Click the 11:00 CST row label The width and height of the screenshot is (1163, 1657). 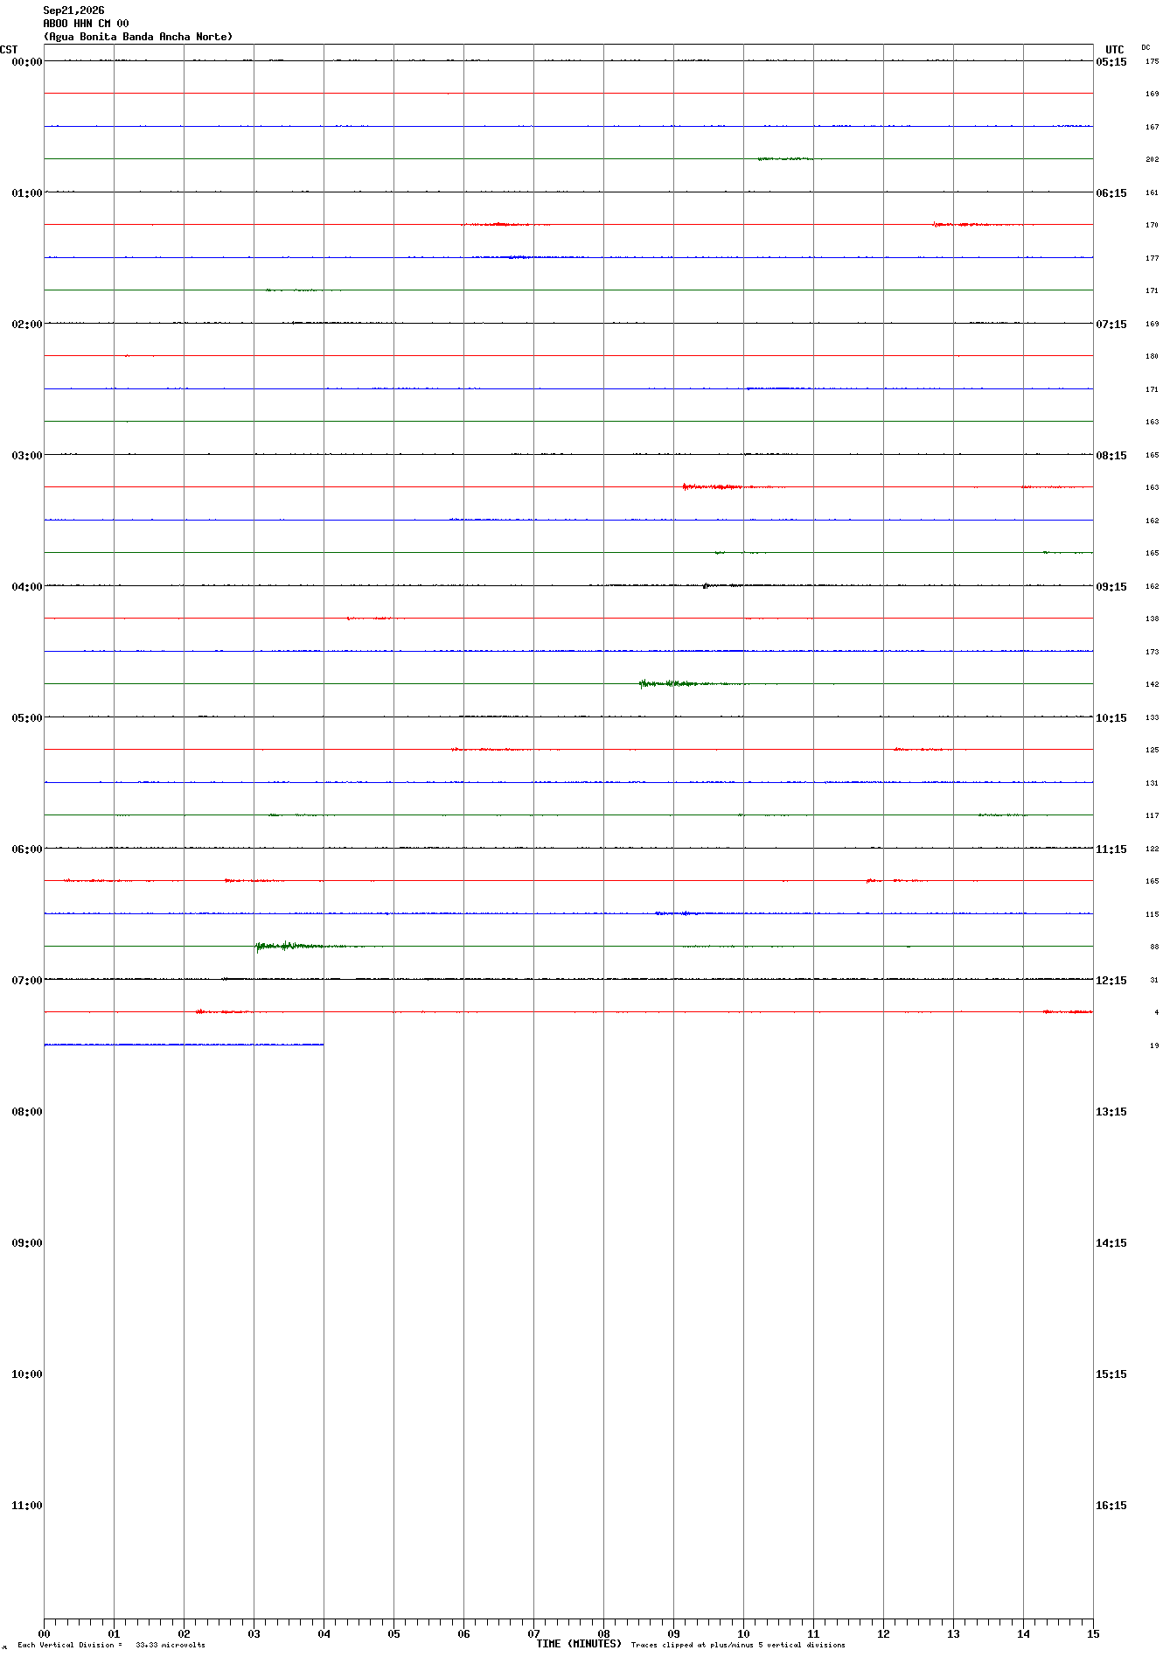click(x=26, y=1506)
